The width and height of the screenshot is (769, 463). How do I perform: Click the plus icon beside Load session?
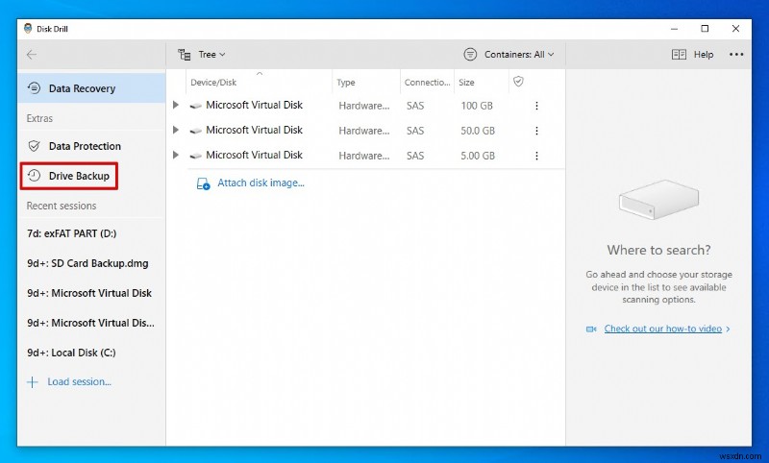tap(33, 382)
